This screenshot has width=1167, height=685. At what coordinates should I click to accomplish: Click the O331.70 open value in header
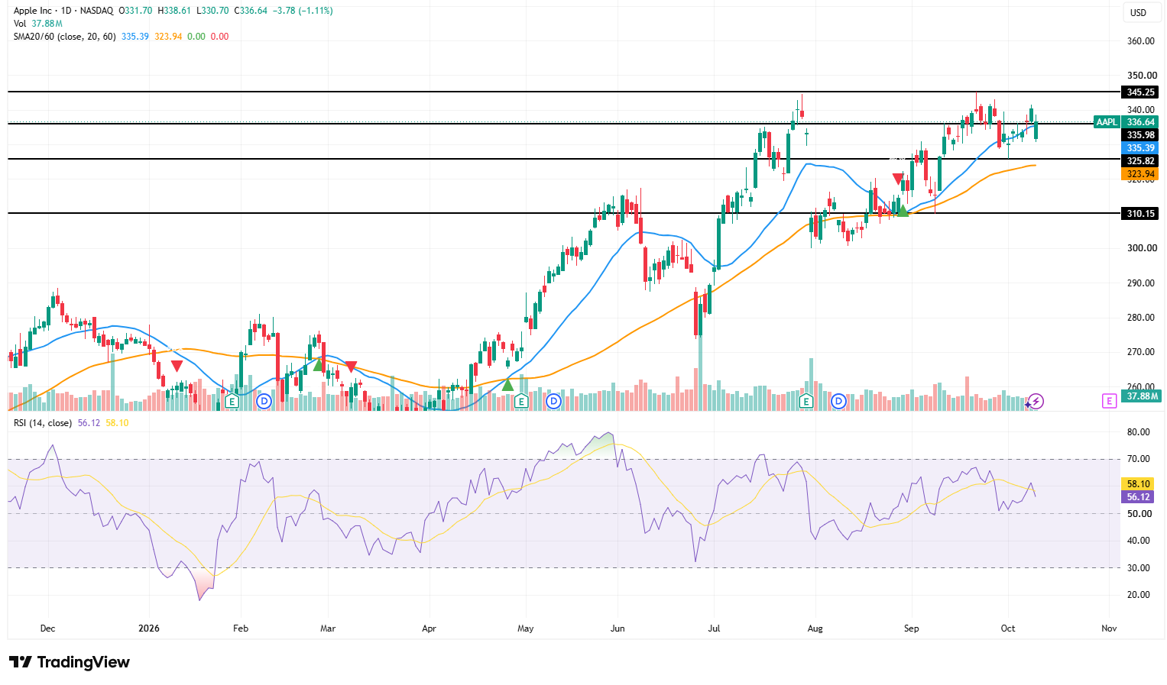[135, 11]
